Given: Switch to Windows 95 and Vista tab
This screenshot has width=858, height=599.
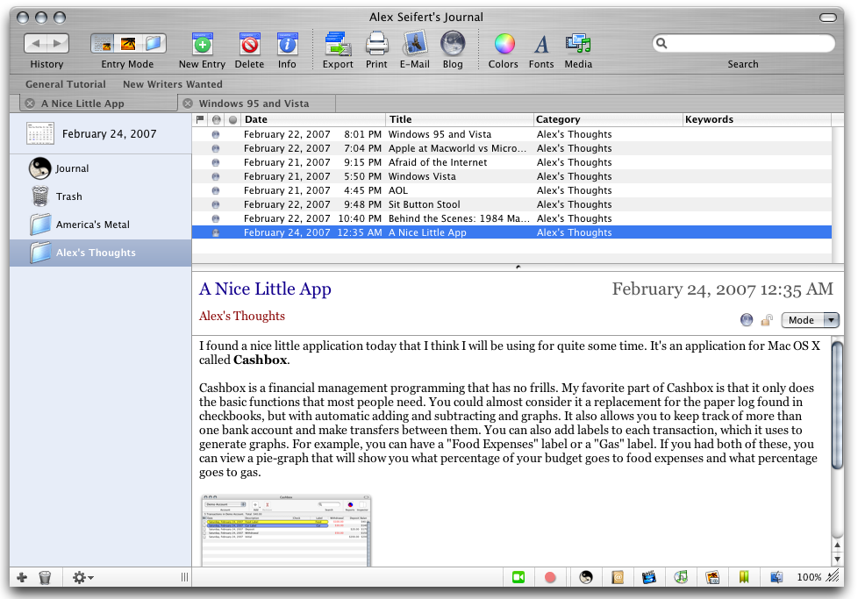Looking at the screenshot, I should (x=254, y=103).
